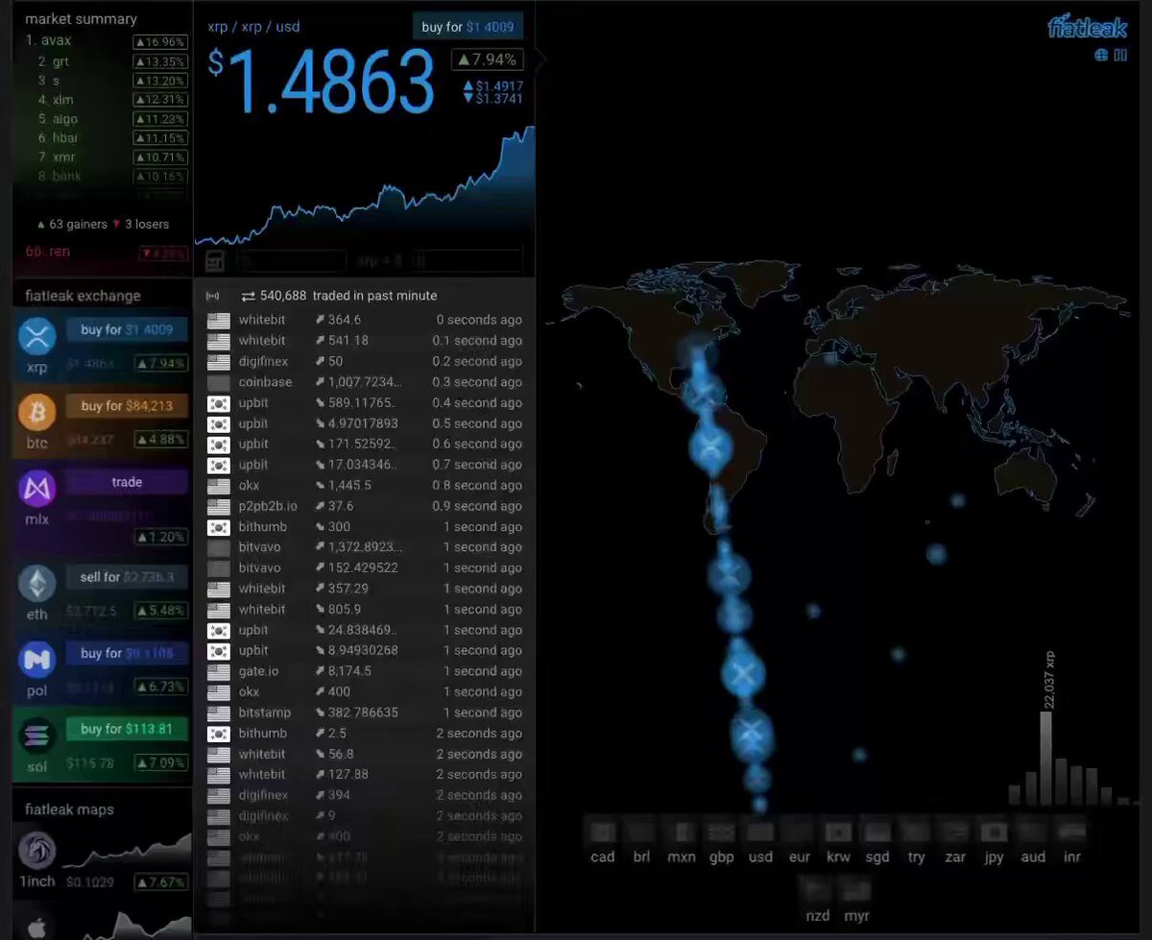
Task: Click the tallest 22,037 xrp volume bar
Action: (x=1045, y=758)
